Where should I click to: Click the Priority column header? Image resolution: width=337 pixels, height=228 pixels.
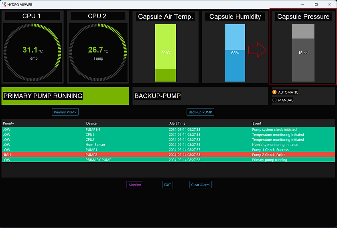[x=8, y=123]
